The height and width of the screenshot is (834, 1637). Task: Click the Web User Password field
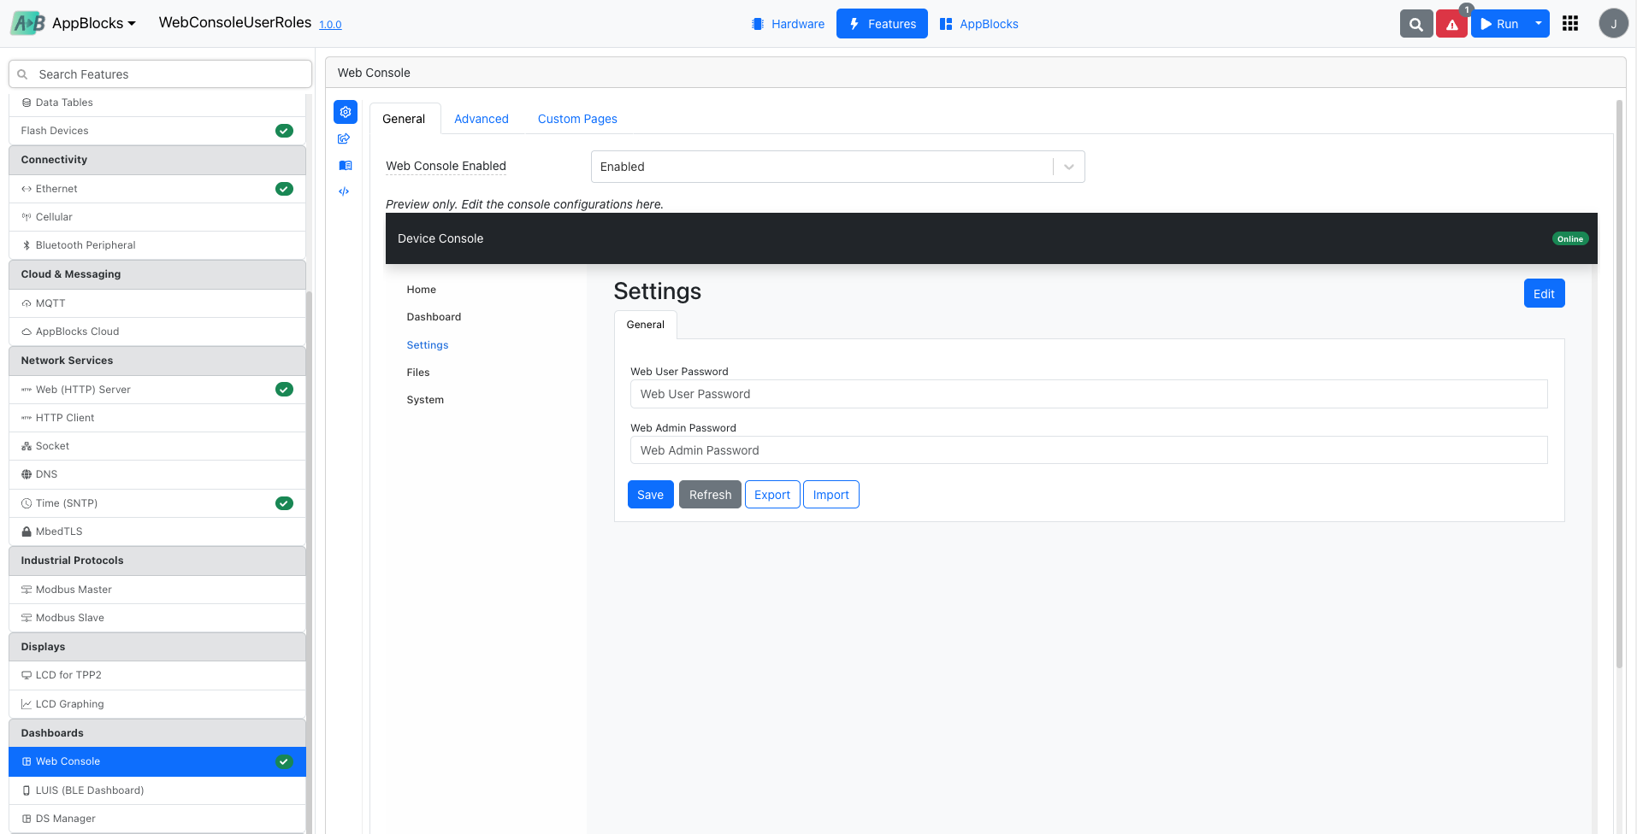[x=1089, y=394]
